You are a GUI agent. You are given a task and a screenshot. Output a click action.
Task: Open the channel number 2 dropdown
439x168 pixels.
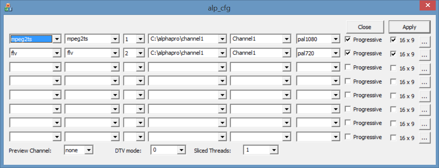[140, 53]
